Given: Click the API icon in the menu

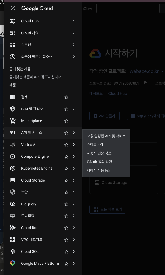Looking at the screenshot, I should pyautogui.click(x=13, y=133).
